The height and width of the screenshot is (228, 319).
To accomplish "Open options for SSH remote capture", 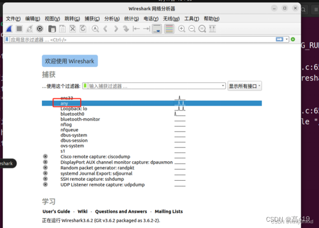I will tap(45, 179).
